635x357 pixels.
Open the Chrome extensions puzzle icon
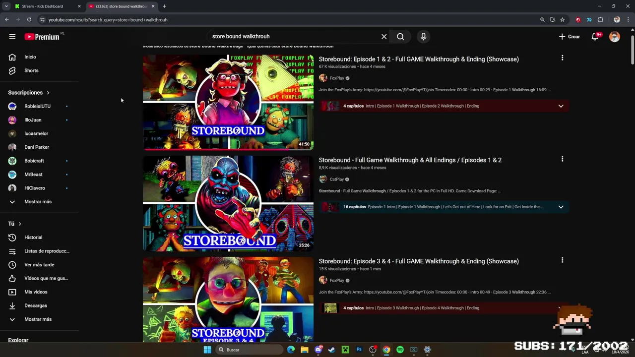point(601,20)
